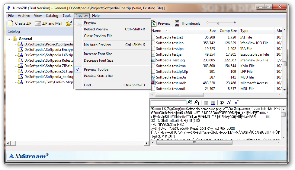The width and height of the screenshot is (295, 170).
Task: Toggle word wrap in preview toolbar
Action: click(222, 103)
